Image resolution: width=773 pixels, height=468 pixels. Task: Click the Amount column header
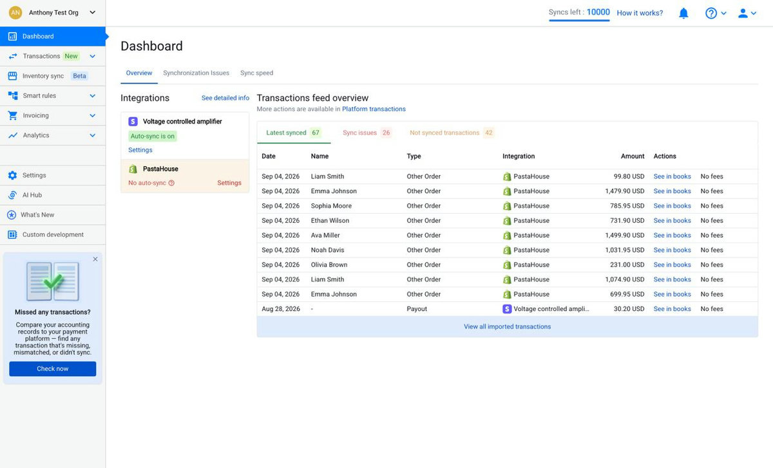coord(633,156)
